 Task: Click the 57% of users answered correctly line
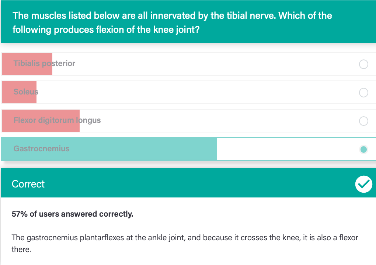coord(72,214)
